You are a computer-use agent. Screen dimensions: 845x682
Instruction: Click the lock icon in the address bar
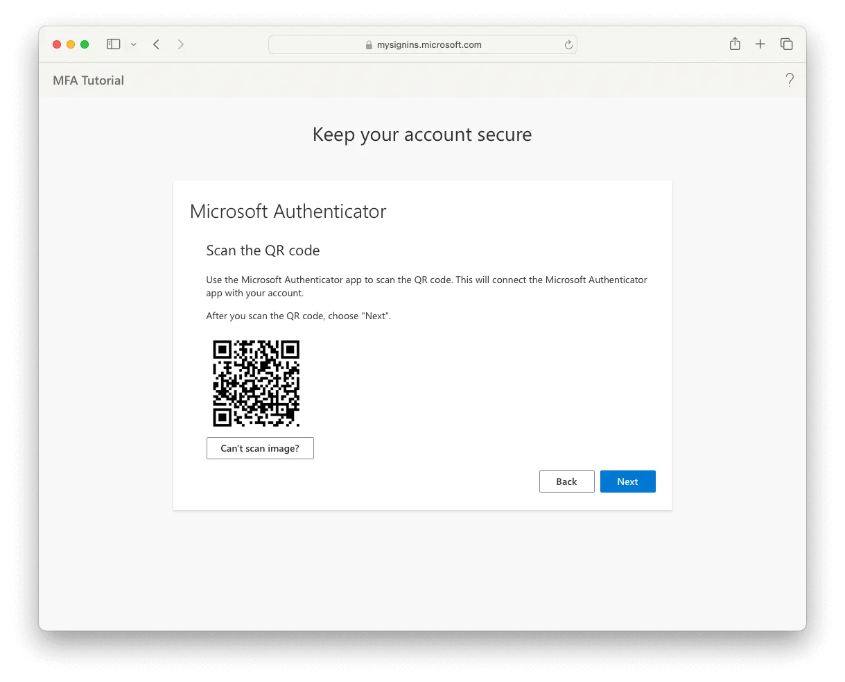click(369, 44)
